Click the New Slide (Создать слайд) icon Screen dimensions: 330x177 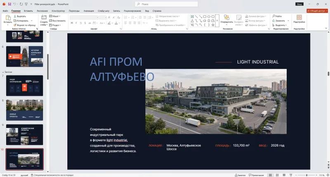44,18
